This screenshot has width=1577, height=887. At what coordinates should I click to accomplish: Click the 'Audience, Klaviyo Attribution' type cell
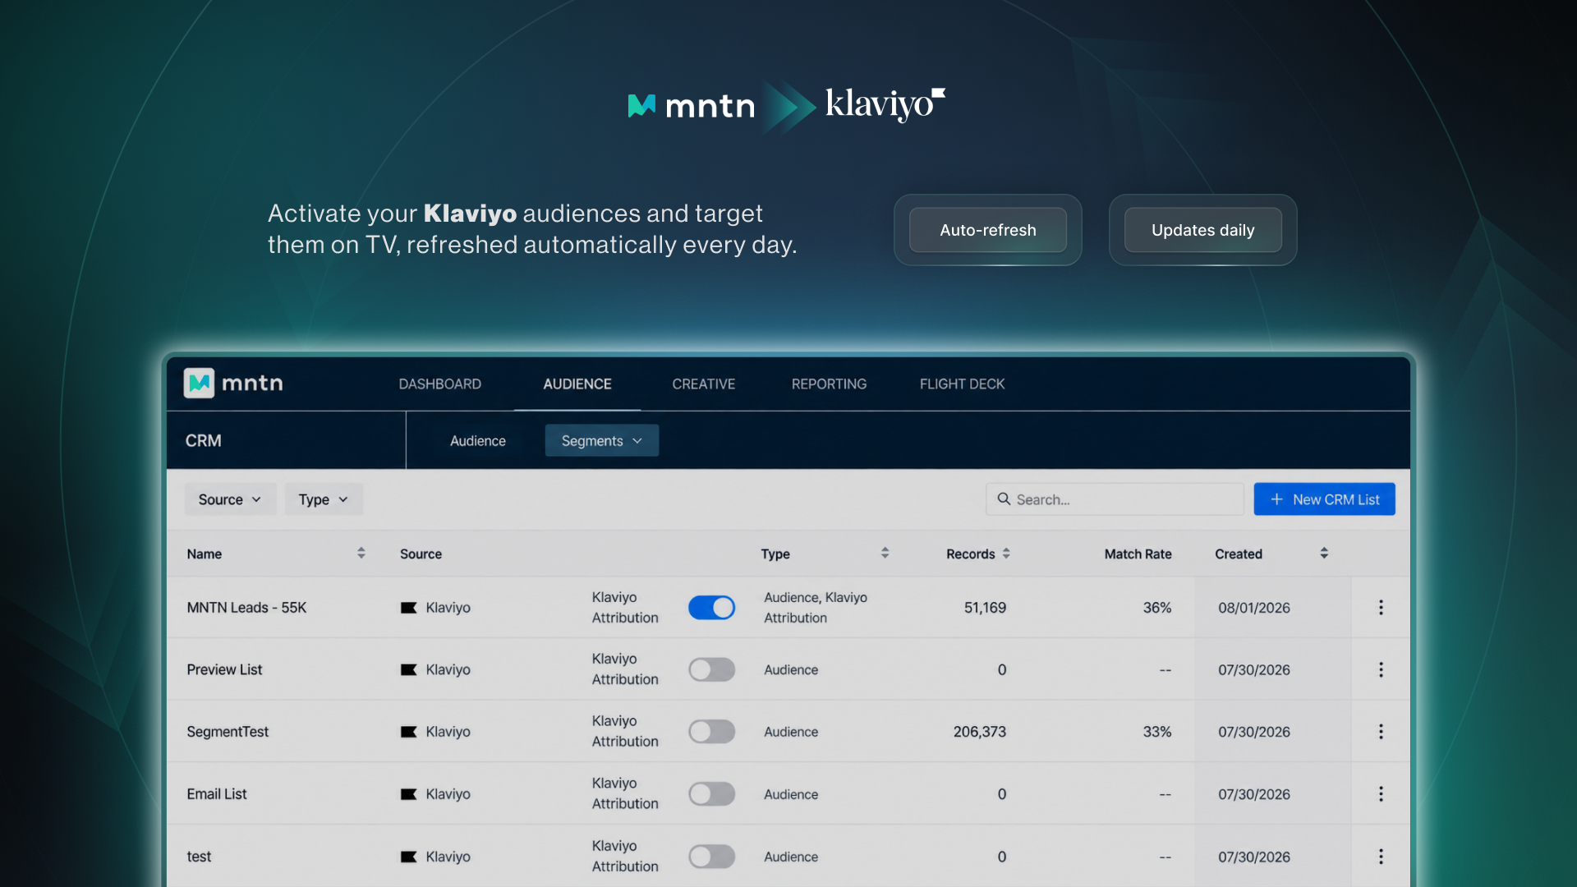(x=816, y=608)
